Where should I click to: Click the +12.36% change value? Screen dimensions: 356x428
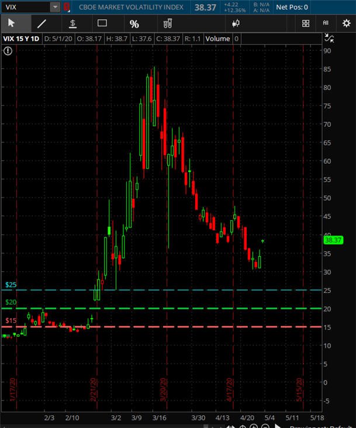tap(234, 11)
